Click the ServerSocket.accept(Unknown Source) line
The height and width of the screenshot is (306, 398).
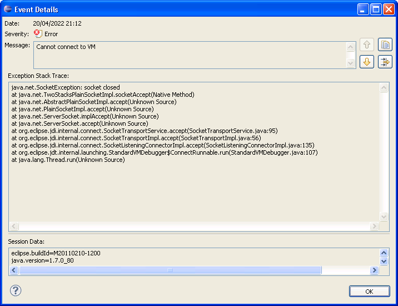pyautogui.click(x=79, y=124)
